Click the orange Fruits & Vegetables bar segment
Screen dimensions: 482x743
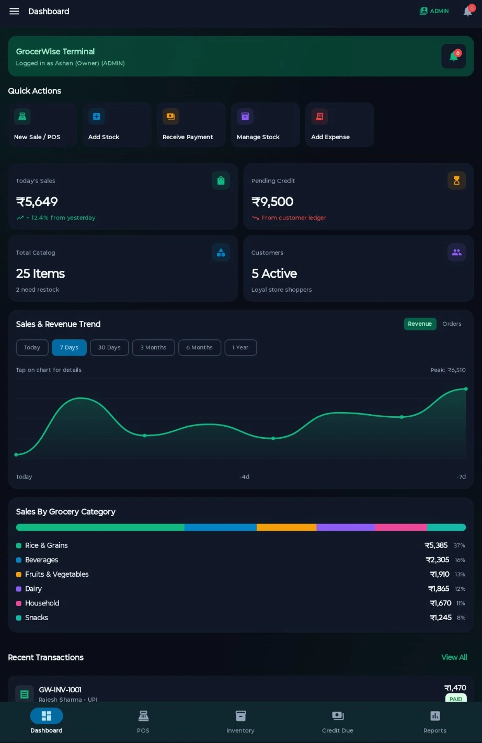286,528
